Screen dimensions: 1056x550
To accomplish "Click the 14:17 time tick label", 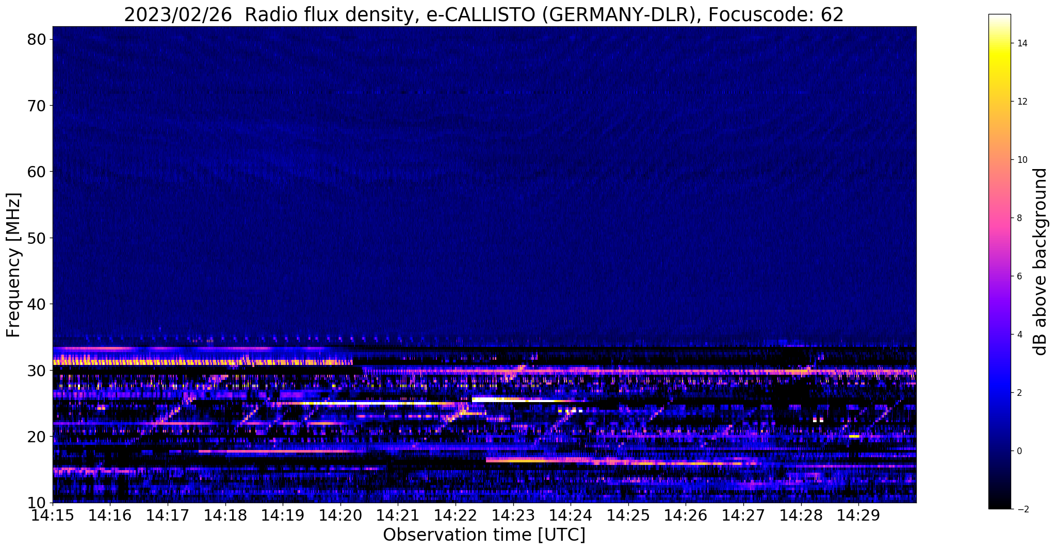I will click(x=168, y=515).
